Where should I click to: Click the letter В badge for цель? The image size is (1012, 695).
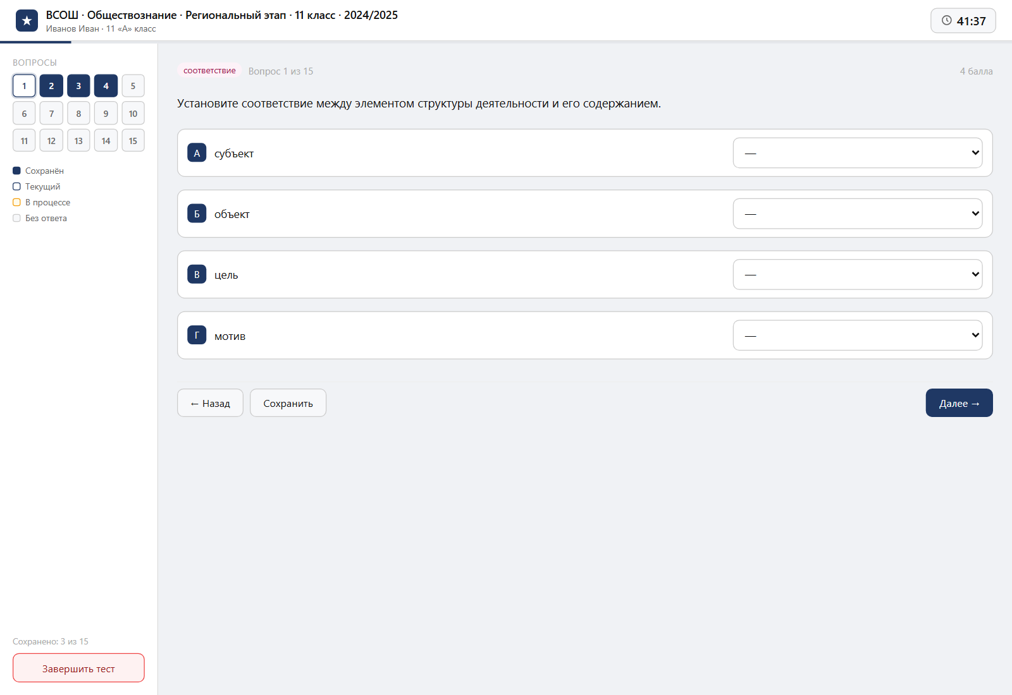pos(197,274)
